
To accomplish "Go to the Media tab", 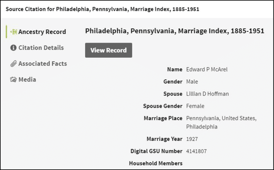I will click(27, 80).
